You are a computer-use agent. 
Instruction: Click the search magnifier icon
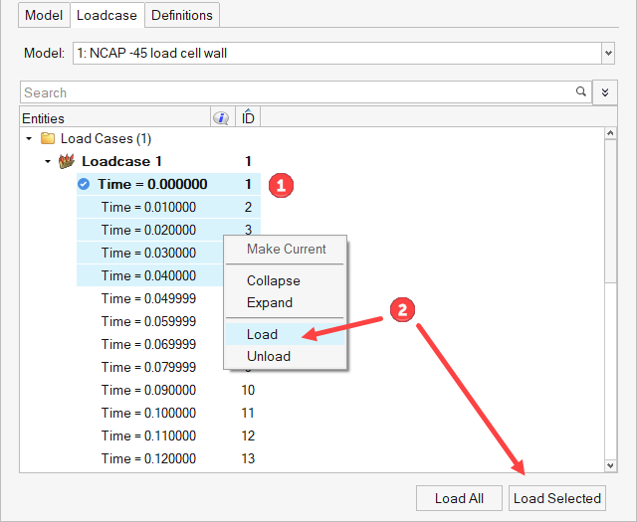click(x=581, y=92)
